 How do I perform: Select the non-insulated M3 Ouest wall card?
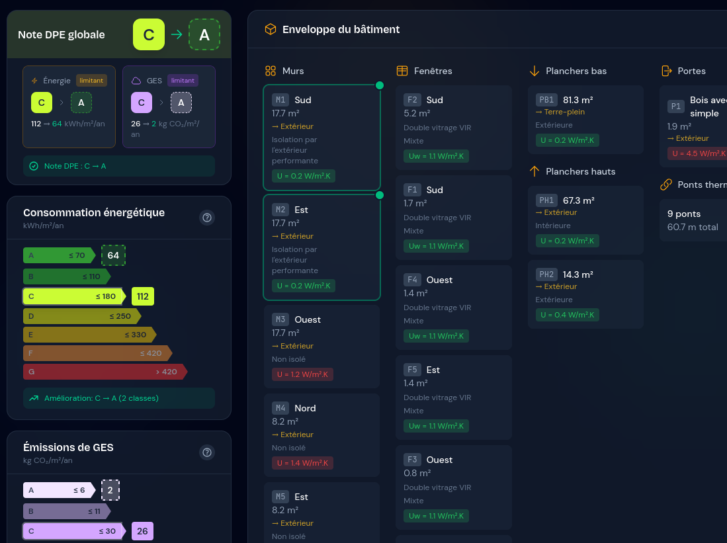pyautogui.click(x=321, y=347)
